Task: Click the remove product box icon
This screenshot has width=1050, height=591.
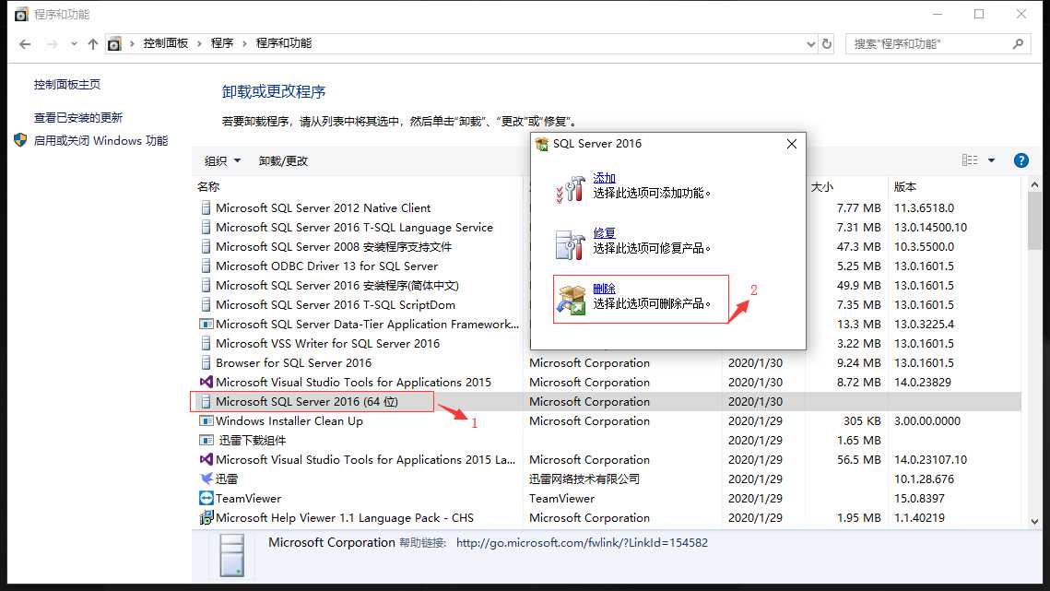Action: 572,300
